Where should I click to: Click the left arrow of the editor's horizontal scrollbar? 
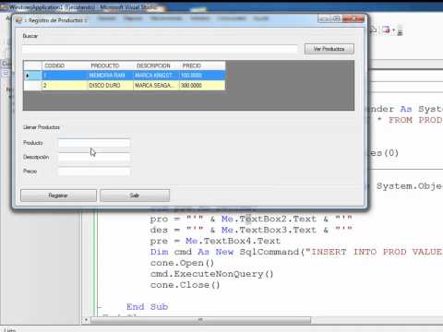click(86, 320)
